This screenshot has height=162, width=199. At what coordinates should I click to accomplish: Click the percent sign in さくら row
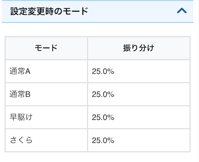coord(111,140)
